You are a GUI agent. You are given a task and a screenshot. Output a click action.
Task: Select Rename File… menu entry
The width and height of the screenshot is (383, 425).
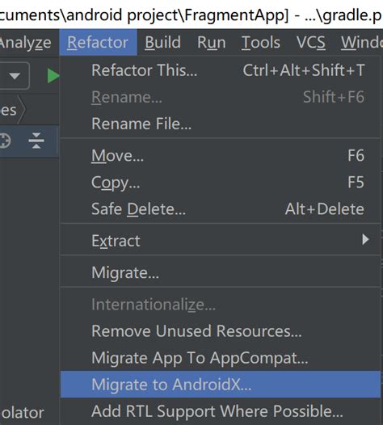220,124
